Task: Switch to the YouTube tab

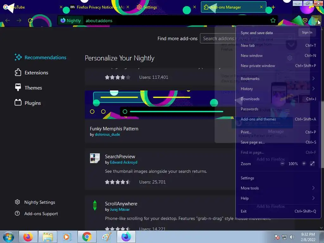Action: coord(32,7)
